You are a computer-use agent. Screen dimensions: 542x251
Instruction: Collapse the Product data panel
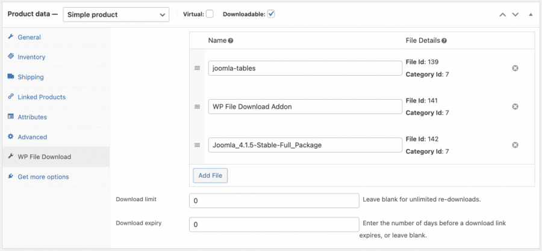[x=530, y=14]
